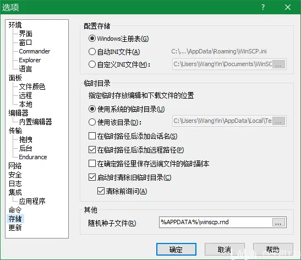Confirm settings with 确定 button
301x260 pixels.
(176, 250)
